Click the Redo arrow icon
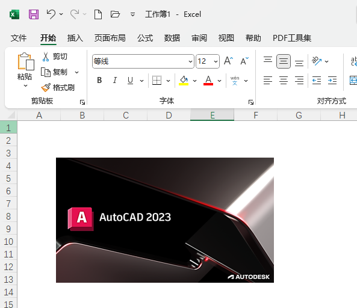357x308 pixels. [75, 14]
